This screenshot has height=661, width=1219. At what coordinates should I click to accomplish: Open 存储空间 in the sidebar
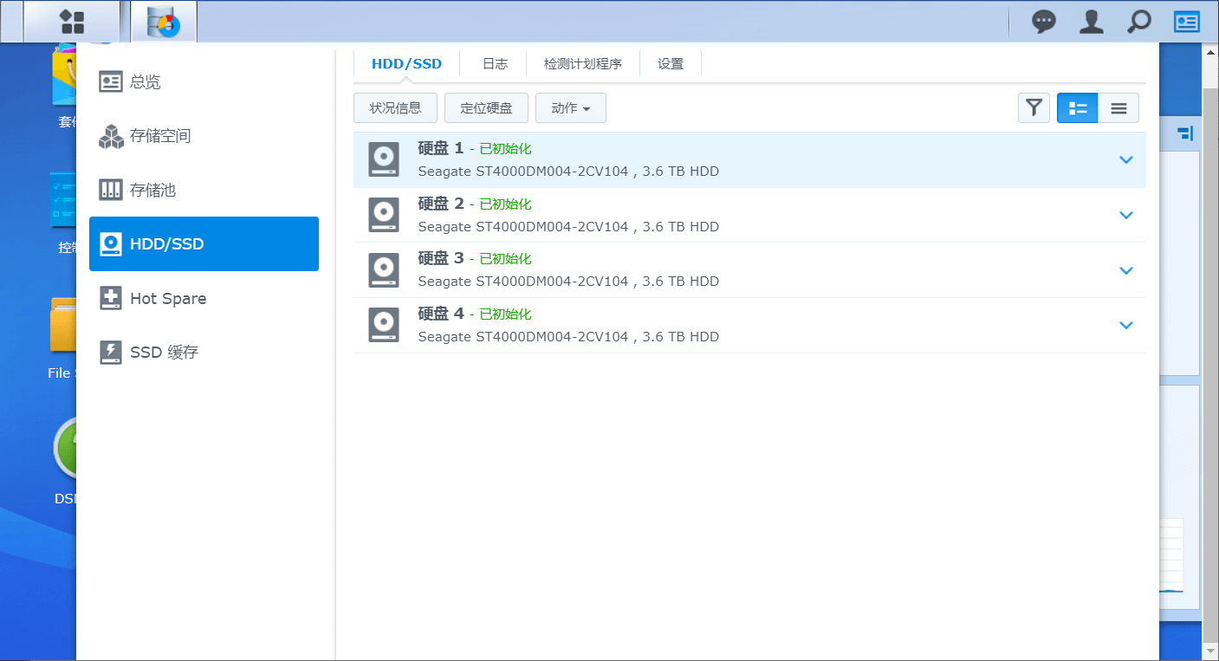click(x=204, y=136)
